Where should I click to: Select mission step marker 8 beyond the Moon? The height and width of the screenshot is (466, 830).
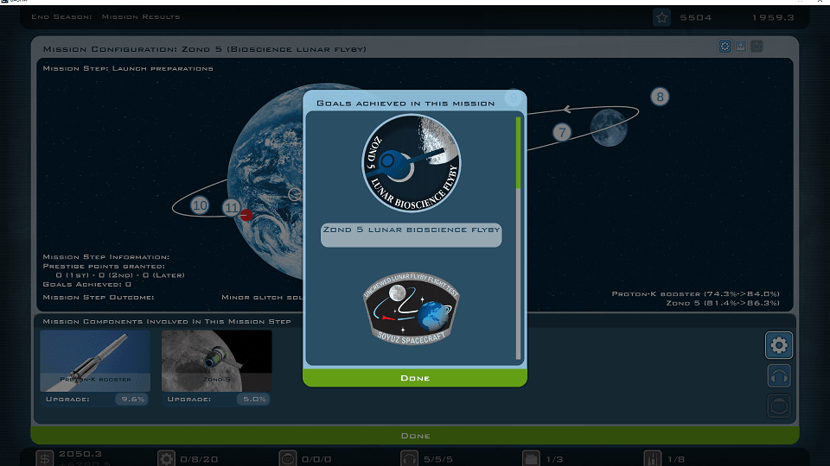tap(660, 97)
